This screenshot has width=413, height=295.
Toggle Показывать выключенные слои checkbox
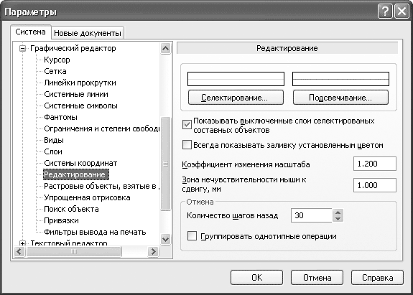coord(187,124)
